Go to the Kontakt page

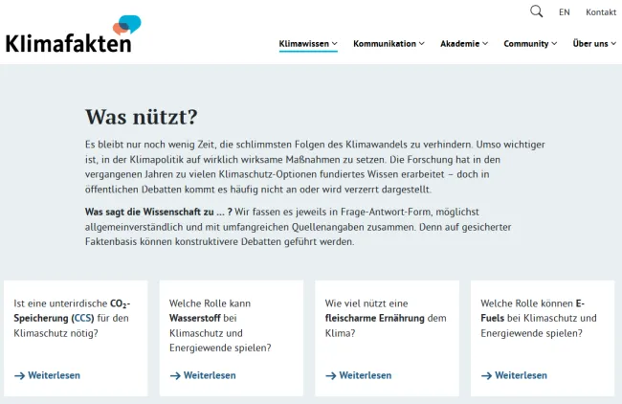[x=601, y=12]
